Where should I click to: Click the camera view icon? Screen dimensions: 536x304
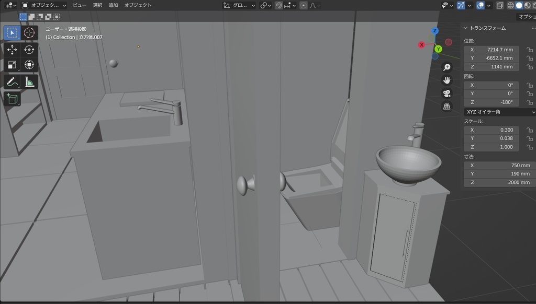(446, 93)
